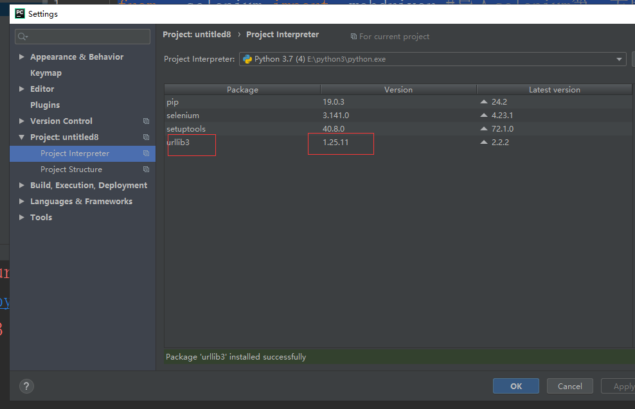The width and height of the screenshot is (635, 409).
Task: Expand the Tools section
Action: (21, 217)
